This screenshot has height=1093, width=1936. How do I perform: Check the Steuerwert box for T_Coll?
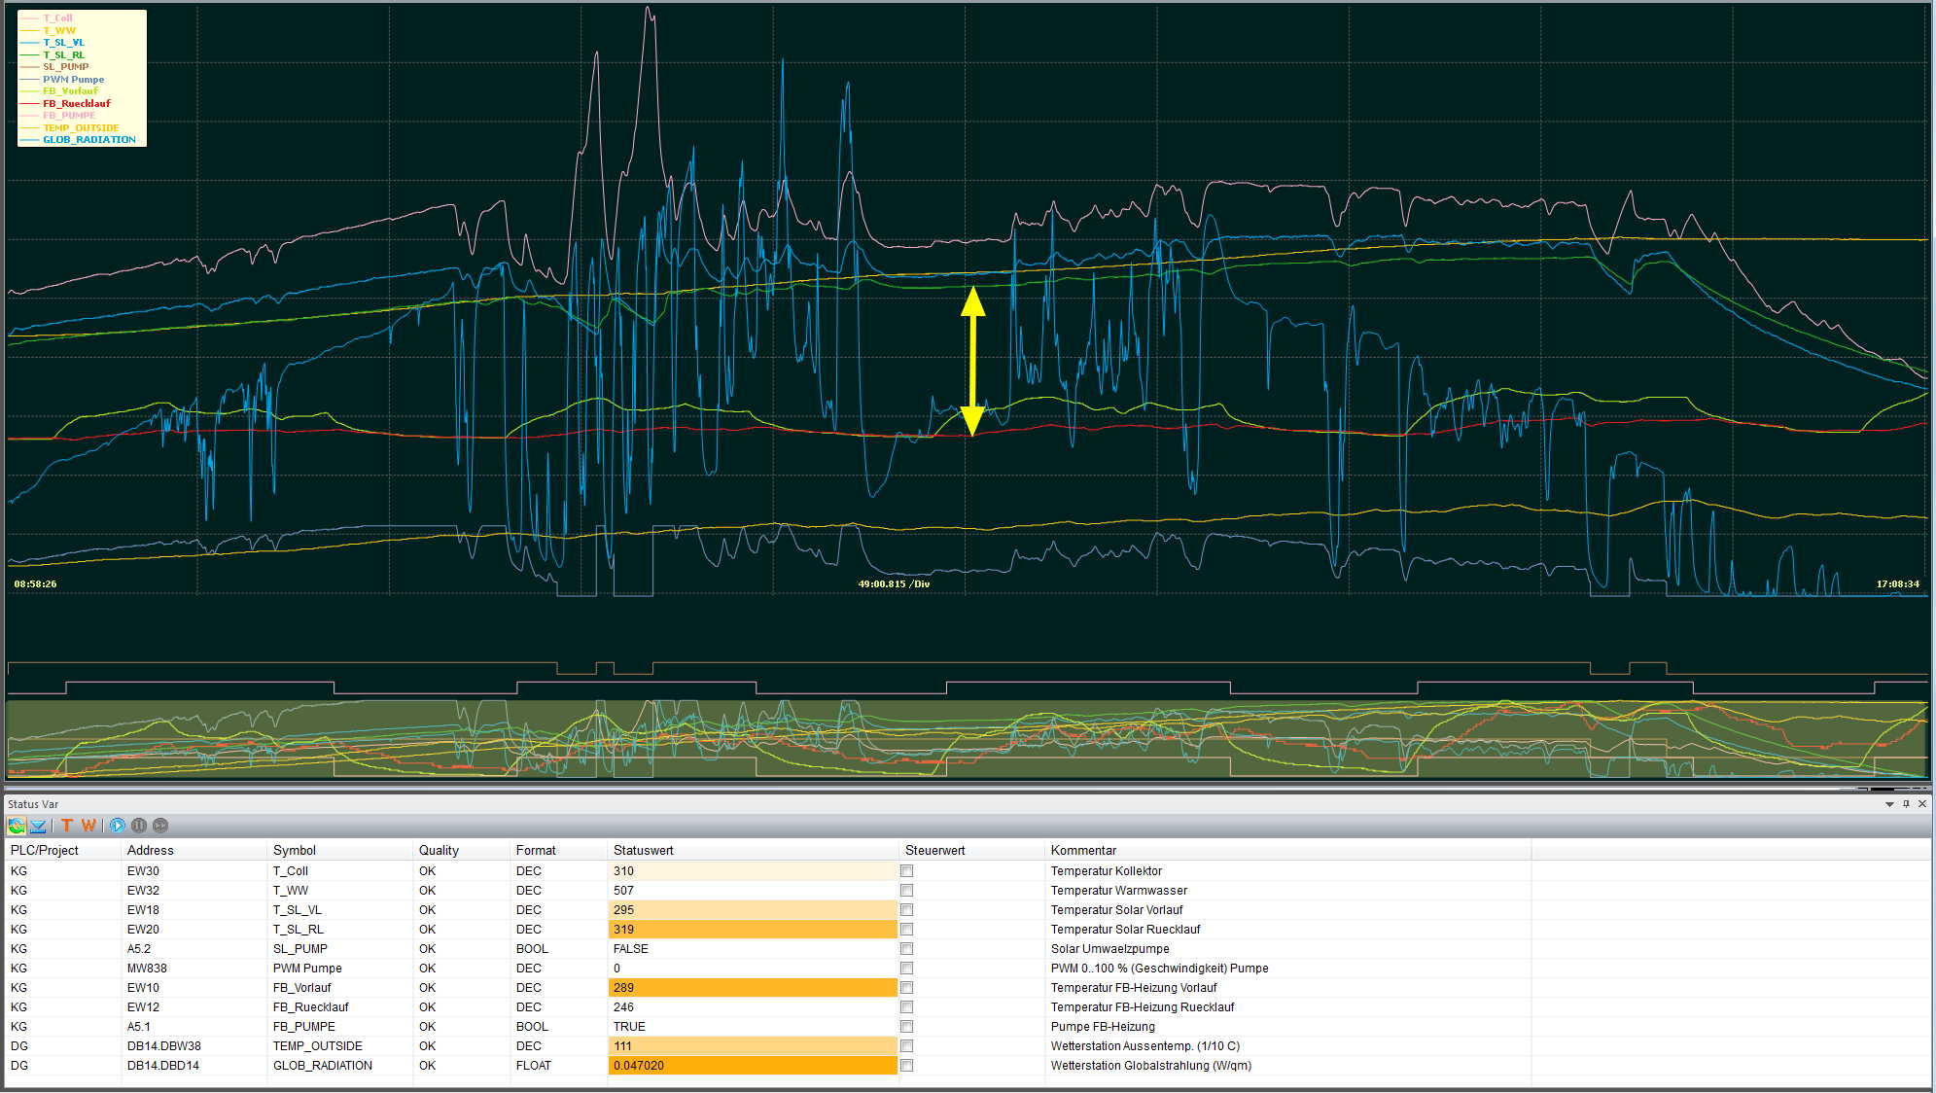[x=907, y=871]
